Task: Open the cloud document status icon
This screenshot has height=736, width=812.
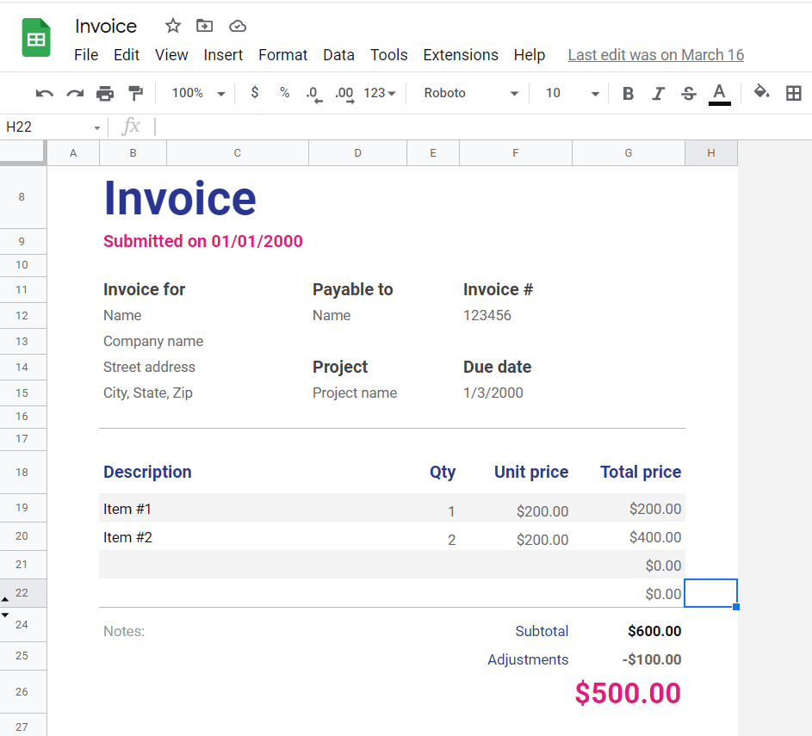Action: click(x=238, y=26)
